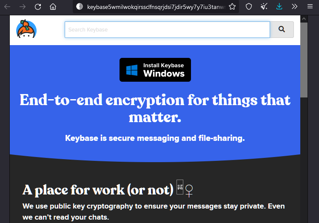The width and height of the screenshot is (319, 223).
Task: Open the shield security level panel
Action: click(249, 7)
